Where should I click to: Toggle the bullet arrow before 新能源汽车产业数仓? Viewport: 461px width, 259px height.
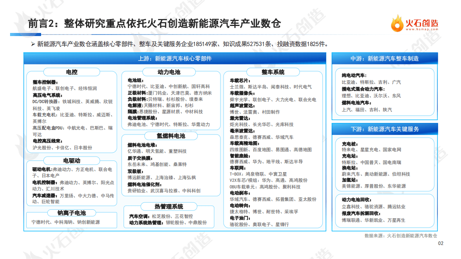point(33,44)
